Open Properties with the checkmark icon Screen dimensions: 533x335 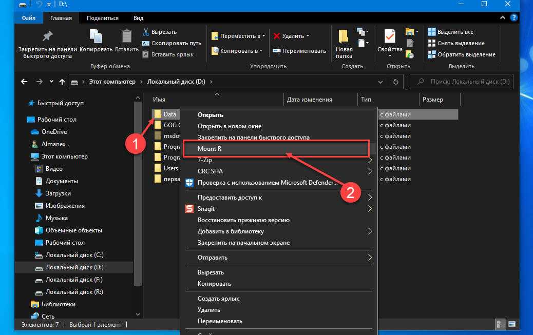(389, 37)
